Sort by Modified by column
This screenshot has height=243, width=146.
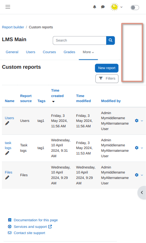(111, 101)
